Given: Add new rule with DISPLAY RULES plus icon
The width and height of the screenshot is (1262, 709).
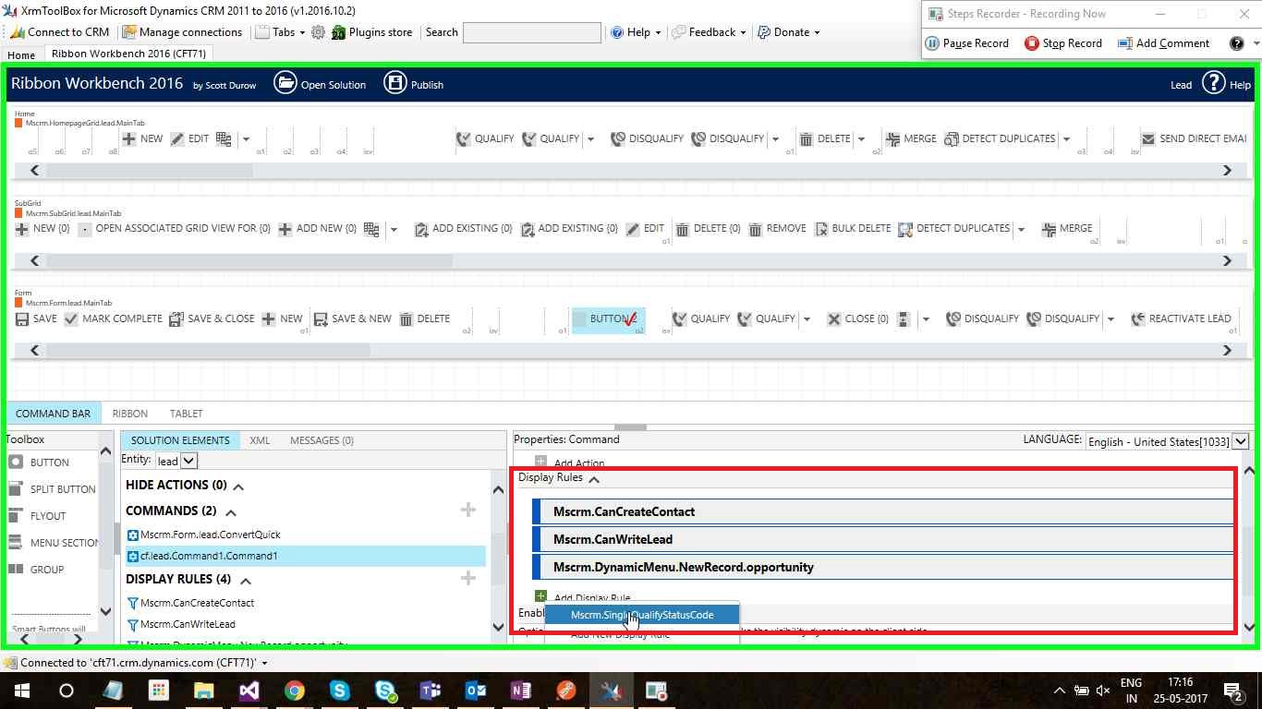Looking at the screenshot, I should pos(468,578).
